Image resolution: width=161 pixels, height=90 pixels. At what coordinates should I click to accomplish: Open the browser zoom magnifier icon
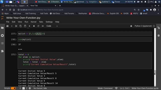(135, 10)
